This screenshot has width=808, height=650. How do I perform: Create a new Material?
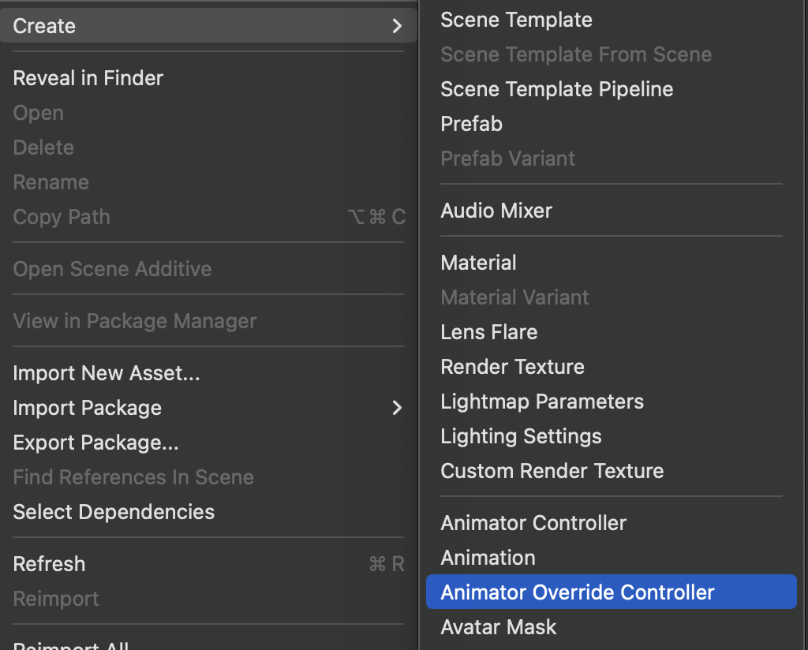pyautogui.click(x=478, y=263)
